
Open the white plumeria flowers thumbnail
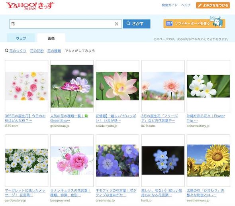pos(208,86)
